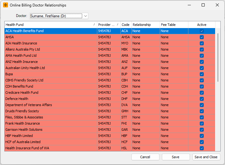This screenshot has height=165, width=225.
Task: Select CDH Benefits Fund row
Action: [x=110, y=86]
